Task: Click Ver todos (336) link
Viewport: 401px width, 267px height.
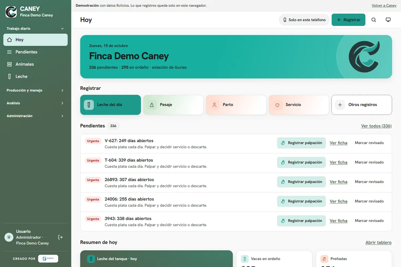Action: click(376, 126)
